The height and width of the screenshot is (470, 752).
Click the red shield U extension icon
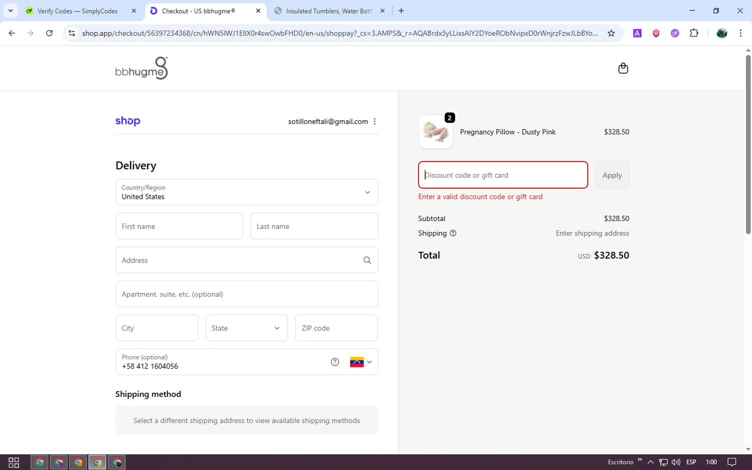coord(656,33)
